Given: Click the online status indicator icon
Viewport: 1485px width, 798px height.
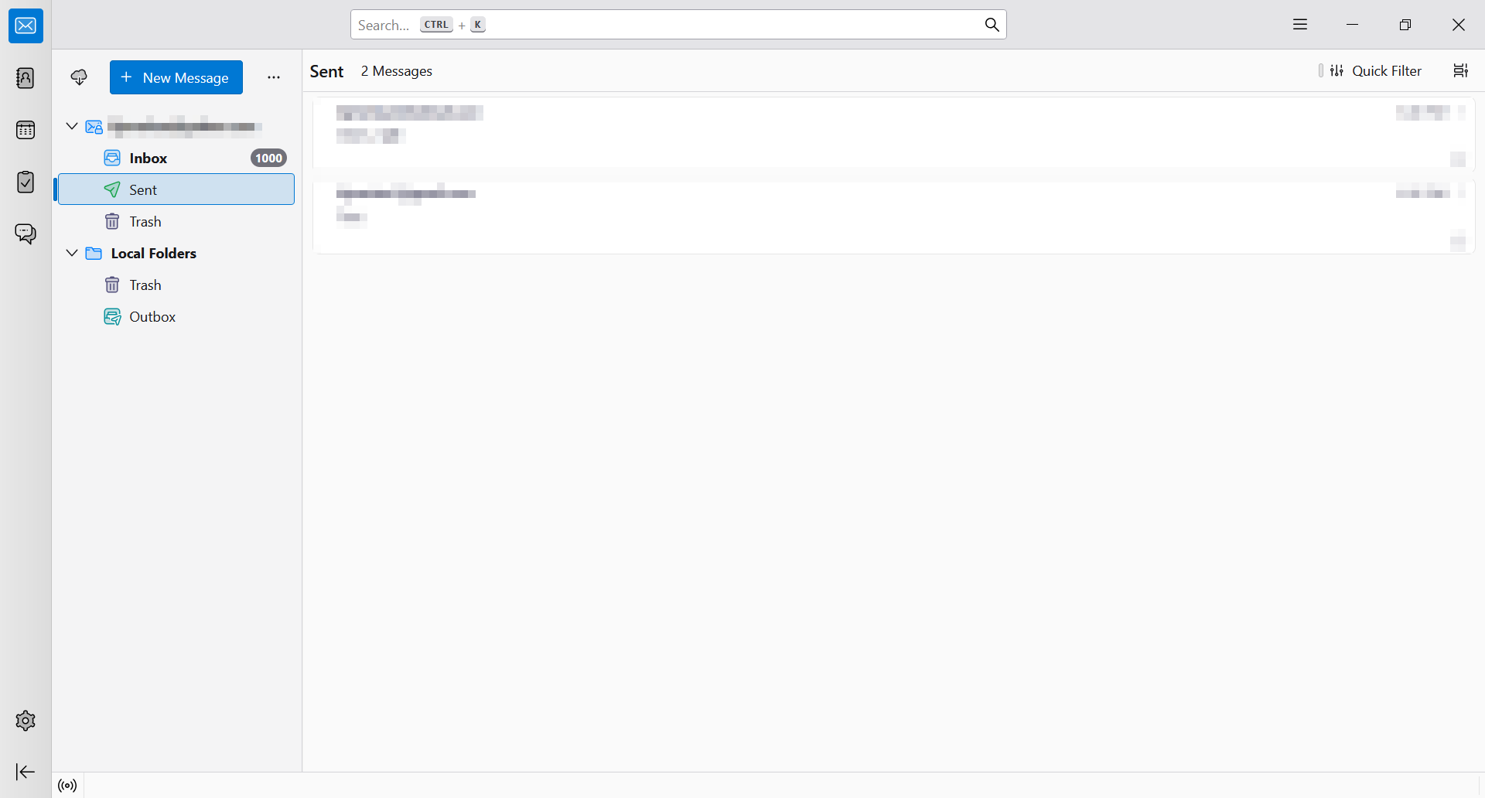Looking at the screenshot, I should pos(67,786).
